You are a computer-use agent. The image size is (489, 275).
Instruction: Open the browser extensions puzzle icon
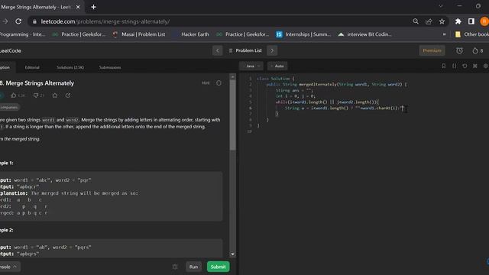(458, 21)
